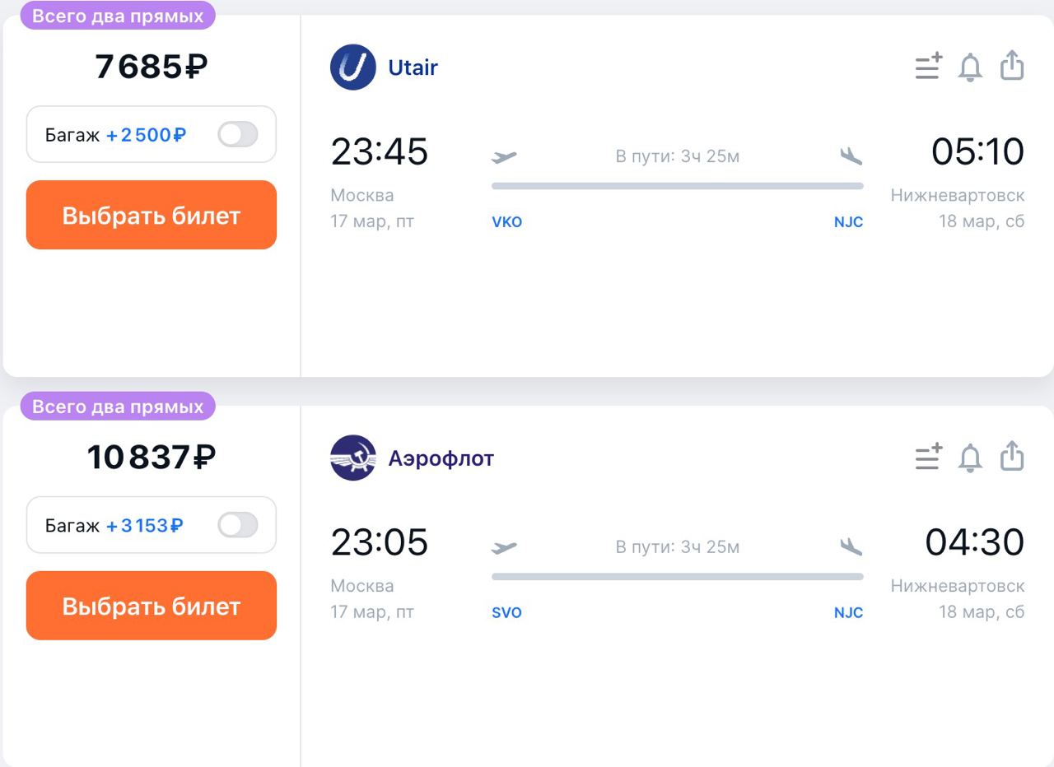1054x767 pixels.
Task: Click the Utair airline logo
Action: pyautogui.click(x=353, y=67)
